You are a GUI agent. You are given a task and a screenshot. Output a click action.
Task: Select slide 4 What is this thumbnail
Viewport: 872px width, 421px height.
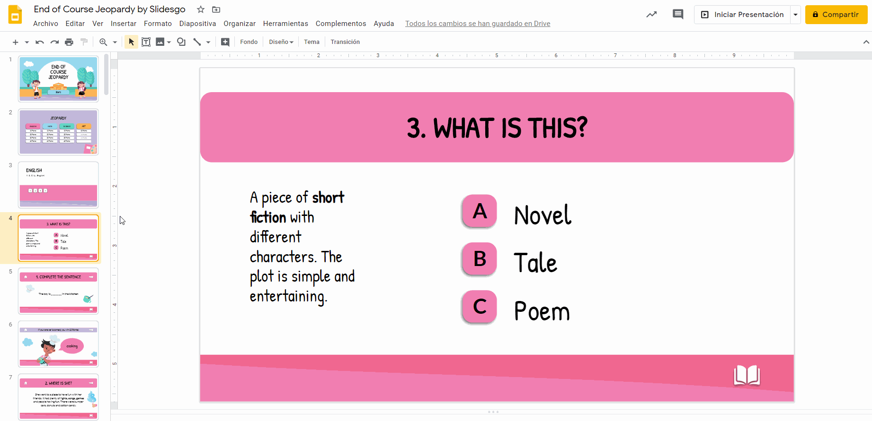click(x=58, y=238)
